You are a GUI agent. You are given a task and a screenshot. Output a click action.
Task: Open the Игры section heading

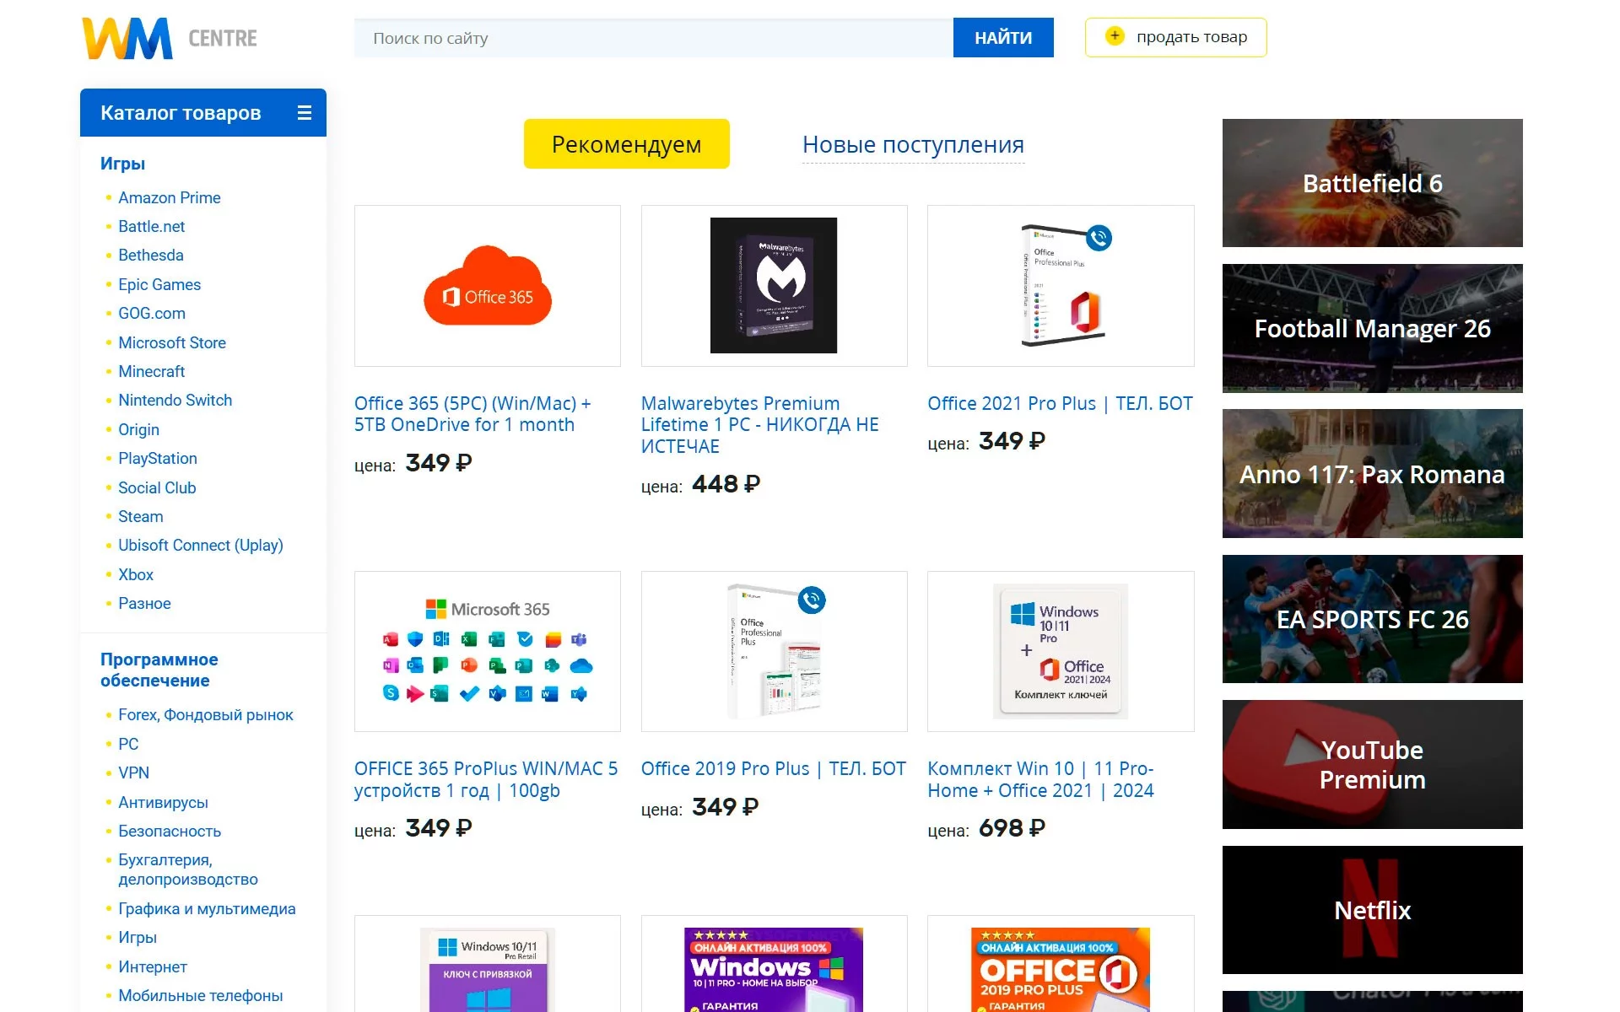click(122, 164)
